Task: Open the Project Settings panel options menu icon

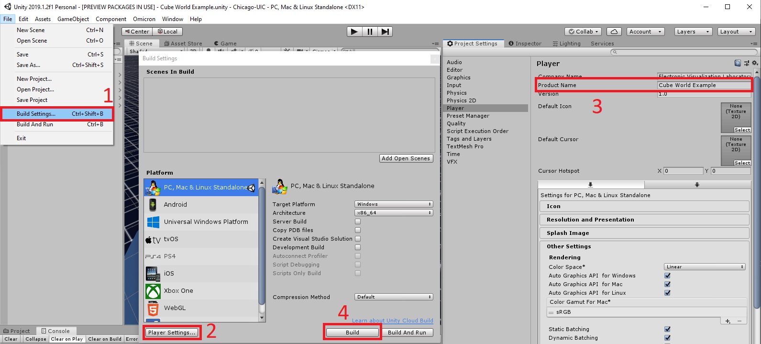Action: (754, 44)
